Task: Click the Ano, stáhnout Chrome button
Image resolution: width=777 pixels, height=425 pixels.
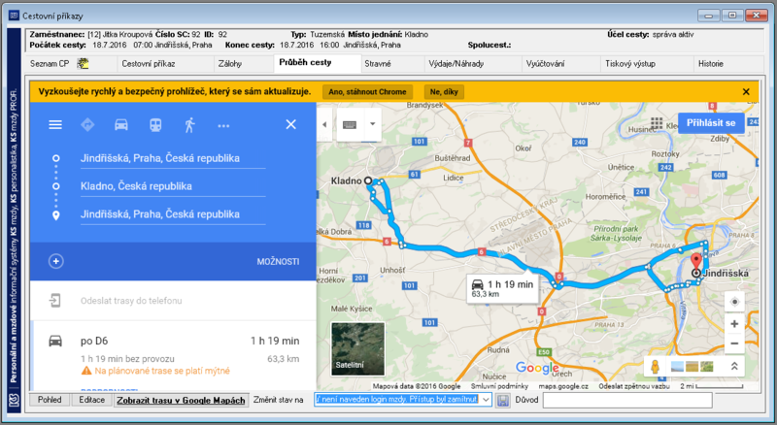Action: pyautogui.click(x=367, y=91)
